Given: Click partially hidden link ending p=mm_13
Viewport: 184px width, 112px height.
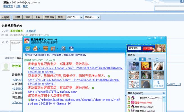Looking at the screenshot, I should coord(174,84).
